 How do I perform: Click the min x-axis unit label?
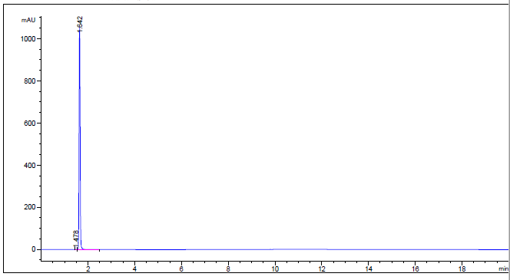tap(503, 269)
